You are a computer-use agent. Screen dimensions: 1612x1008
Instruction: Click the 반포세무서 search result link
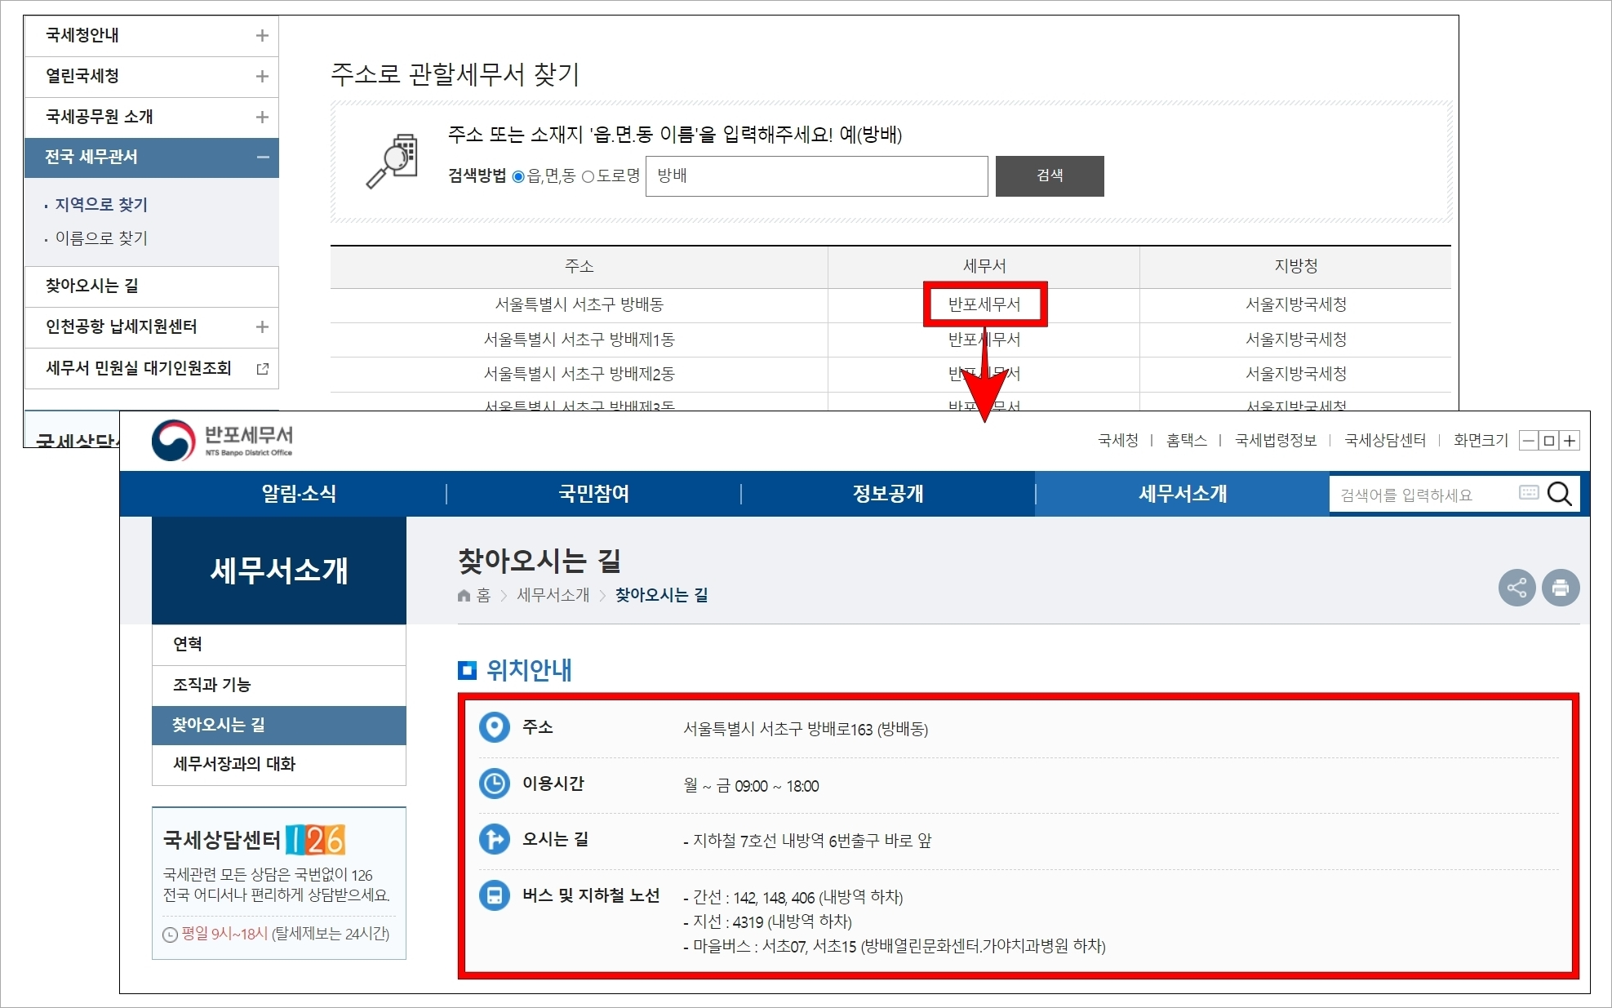tap(989, 304)
